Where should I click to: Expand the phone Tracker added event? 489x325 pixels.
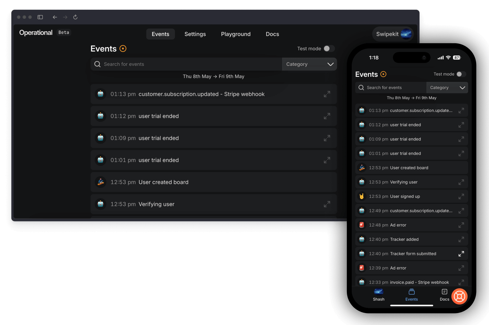[x=461, y=239]
